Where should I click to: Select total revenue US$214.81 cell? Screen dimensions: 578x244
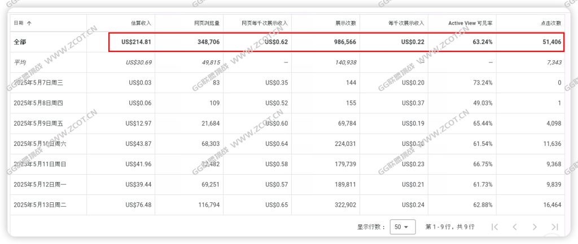[137, 42]
